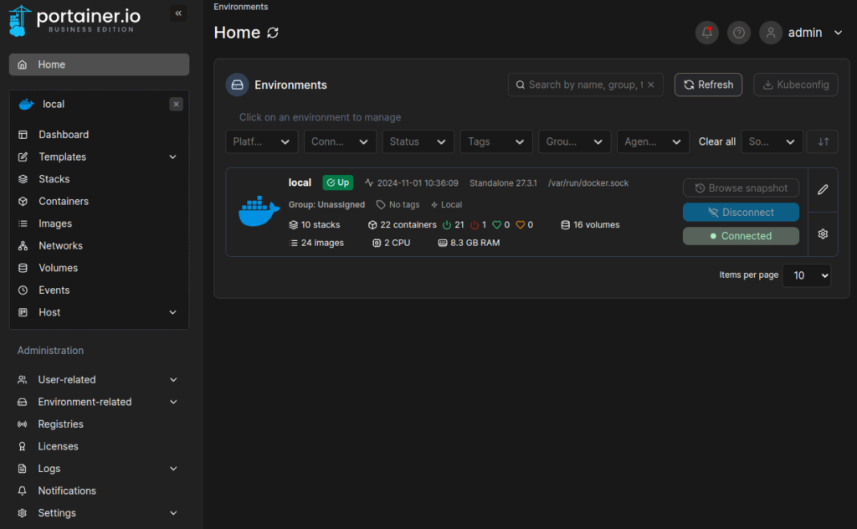This screenshot has width=857, height=529.
Task: Open the admin user menu chevron
Action: coord(838,33)
